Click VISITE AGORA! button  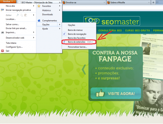coord(116,93)
